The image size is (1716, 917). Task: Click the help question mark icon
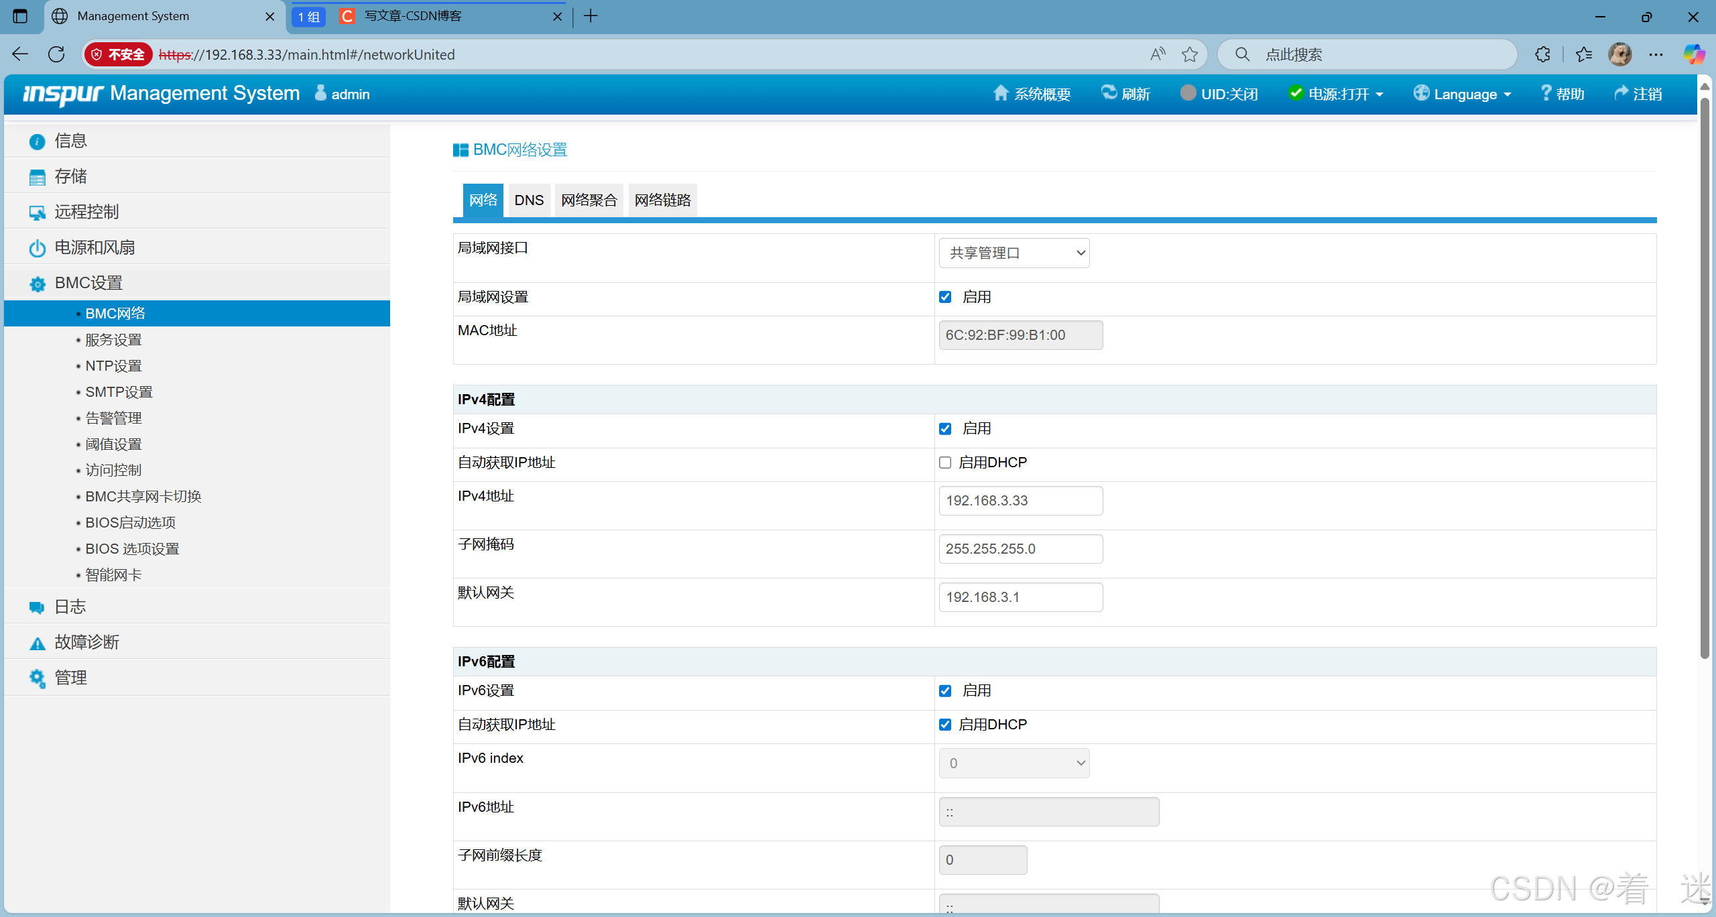[1546, 93]
